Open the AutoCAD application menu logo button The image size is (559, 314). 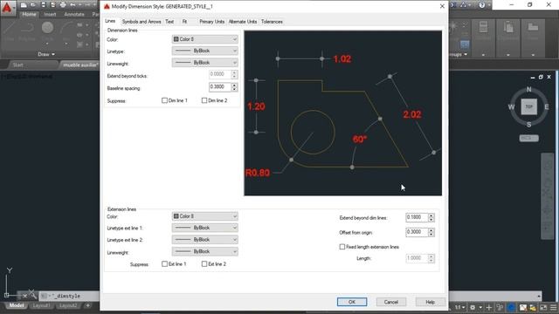pyautogui.click(x=7, y=8)
